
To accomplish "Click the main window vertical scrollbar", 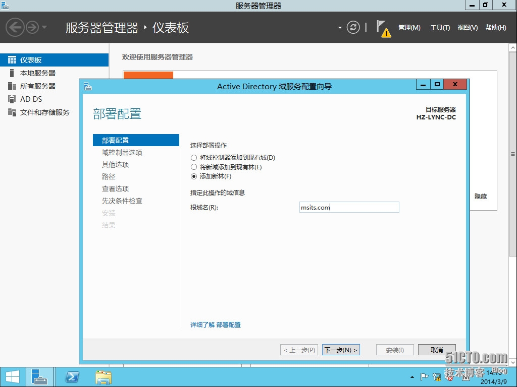I will tap(513, 154).
